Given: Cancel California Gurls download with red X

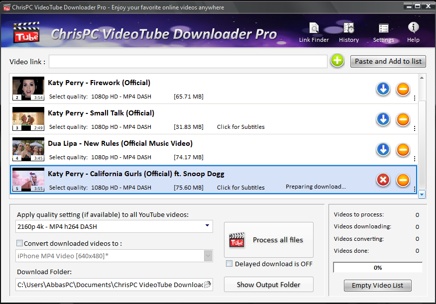Looking at the screenshot, I should tap(383, 180).
